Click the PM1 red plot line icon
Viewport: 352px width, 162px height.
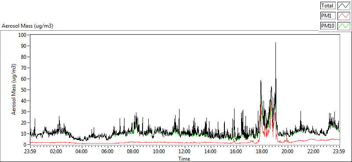(x=344, y=16)
